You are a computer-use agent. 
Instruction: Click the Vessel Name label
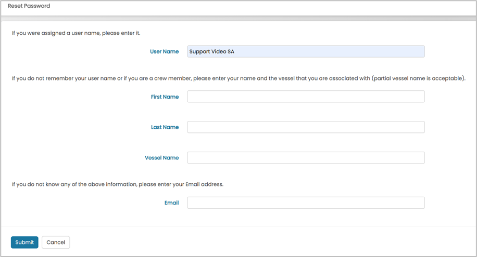162,158
